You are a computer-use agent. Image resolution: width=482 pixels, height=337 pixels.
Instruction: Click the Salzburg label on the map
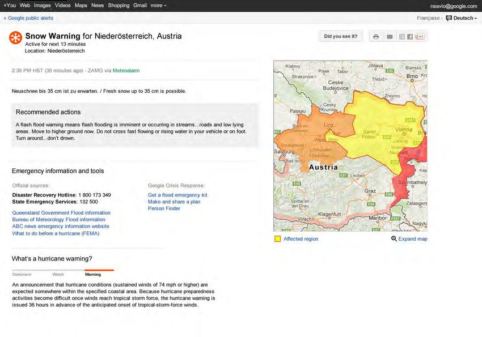click(284, 152)
